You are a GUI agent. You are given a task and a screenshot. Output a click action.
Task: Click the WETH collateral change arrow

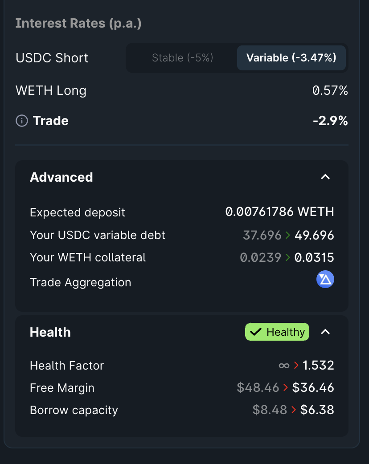(288, 257)
